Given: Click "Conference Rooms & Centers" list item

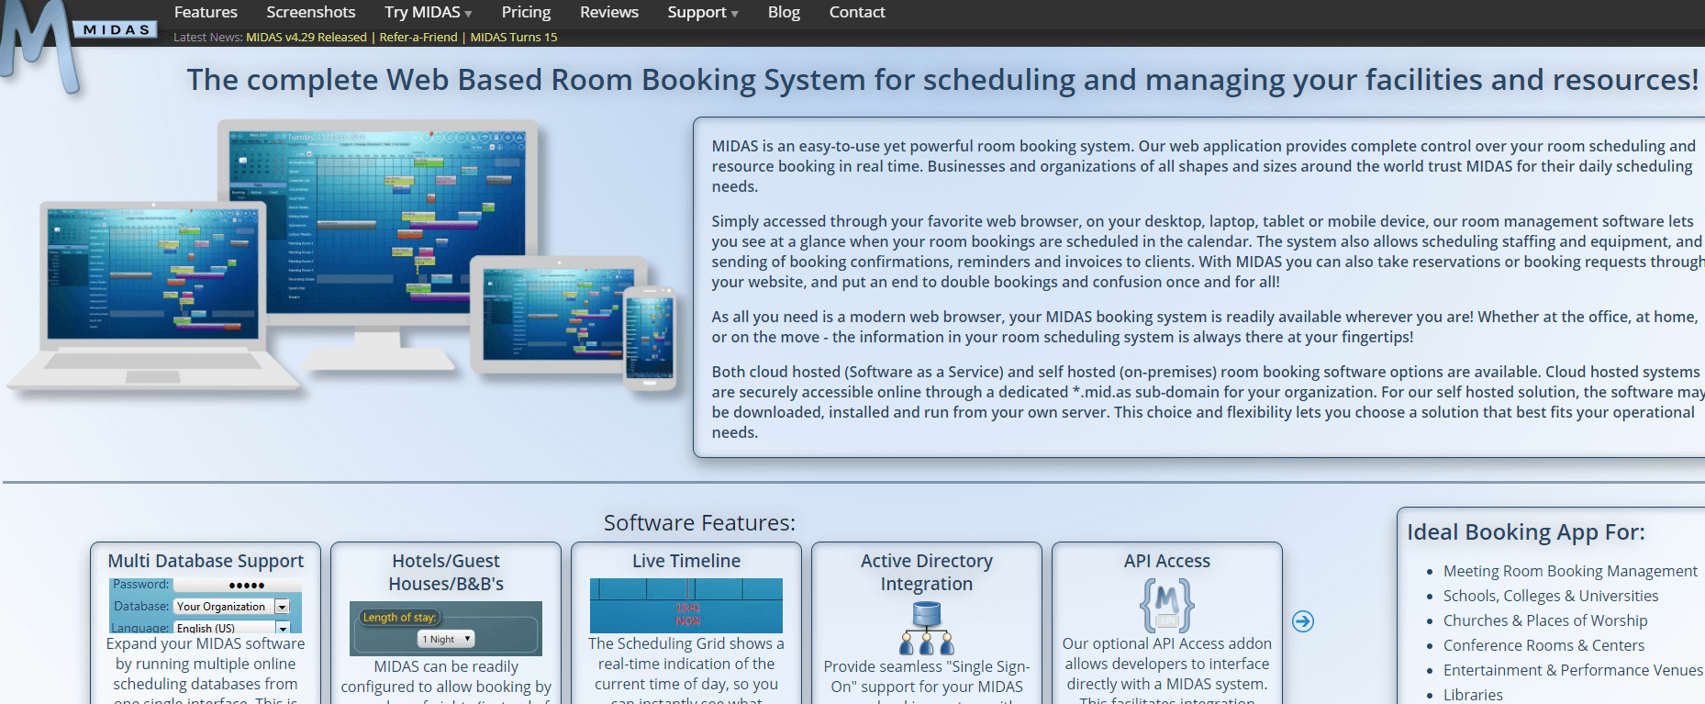Looking at the screenshot, I should pyautogui.click(x=1543, y=645).
